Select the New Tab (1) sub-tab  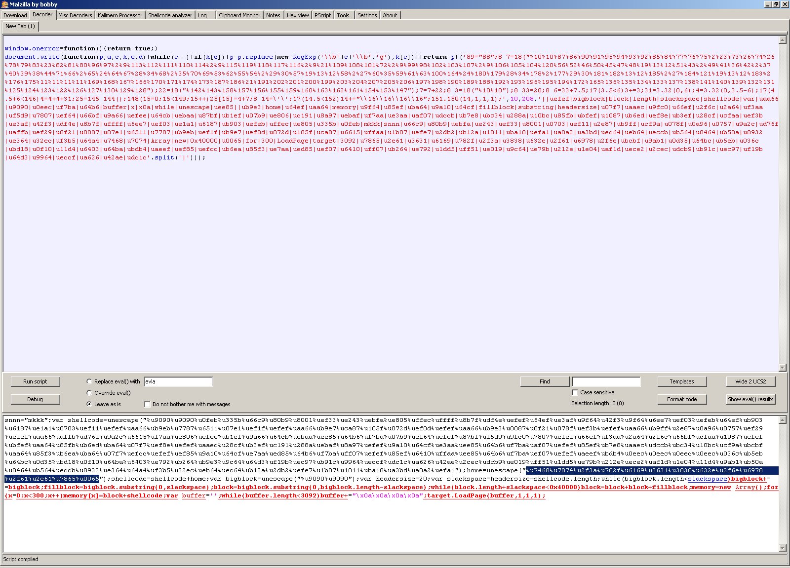coord(20,26)
